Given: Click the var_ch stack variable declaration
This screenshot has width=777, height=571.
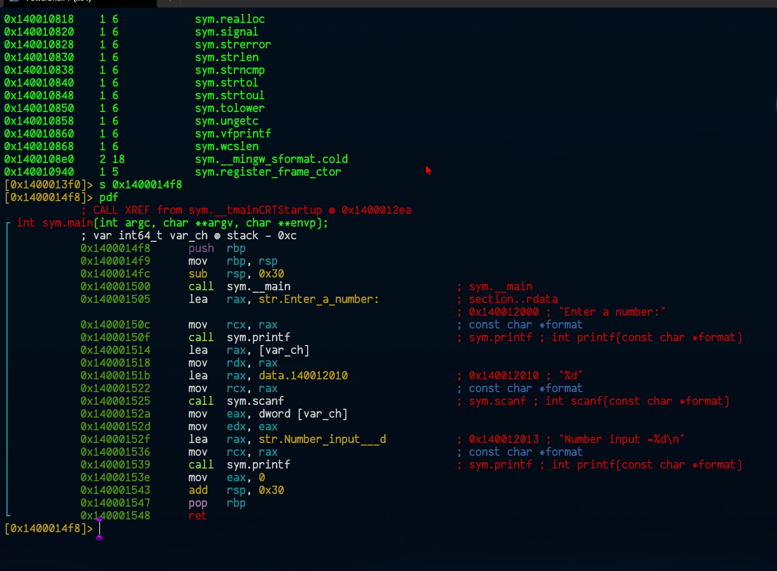Looking at the screenshot, I should [x=189, y=236].
